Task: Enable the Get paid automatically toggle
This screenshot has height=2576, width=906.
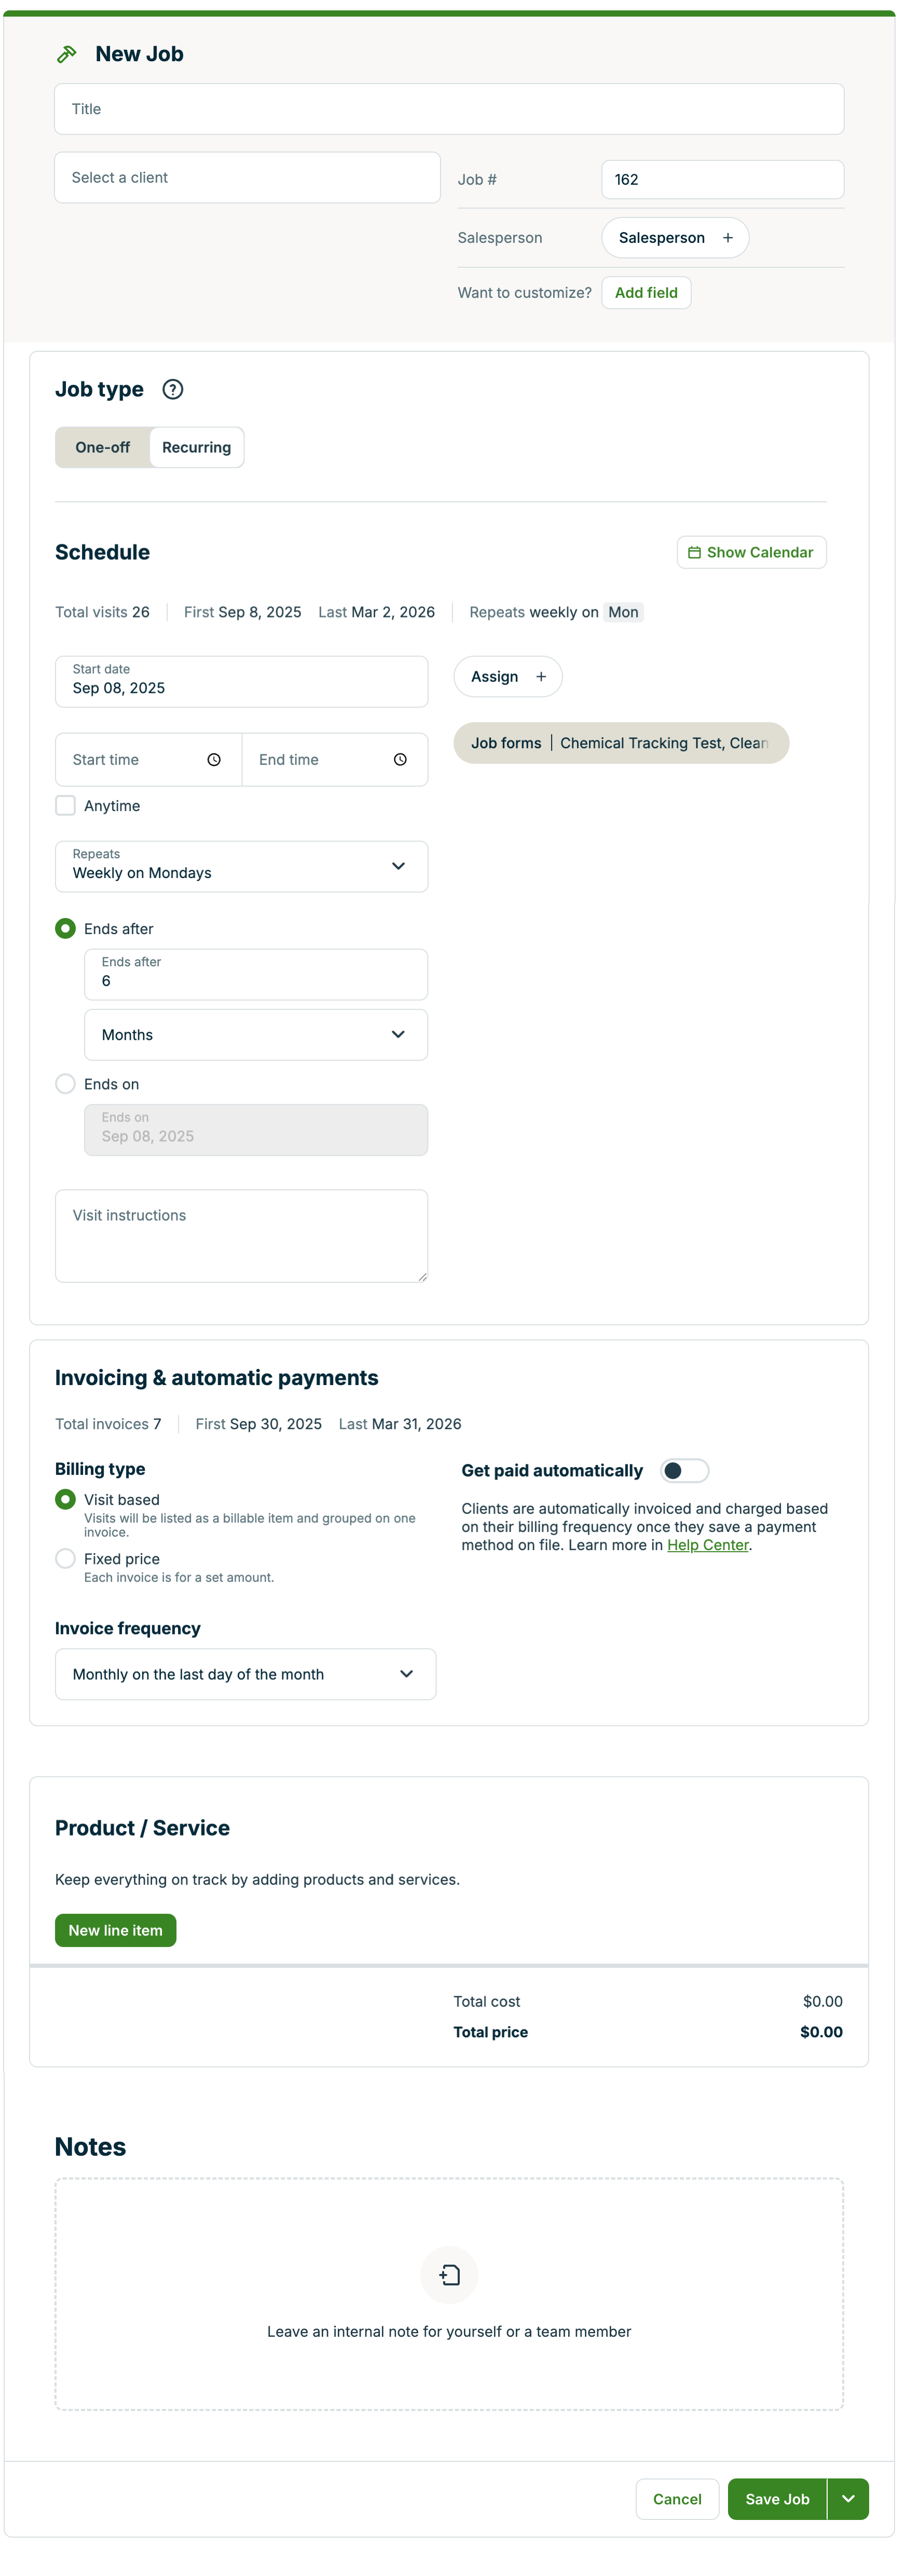Action: click(x=685, y=1470)
